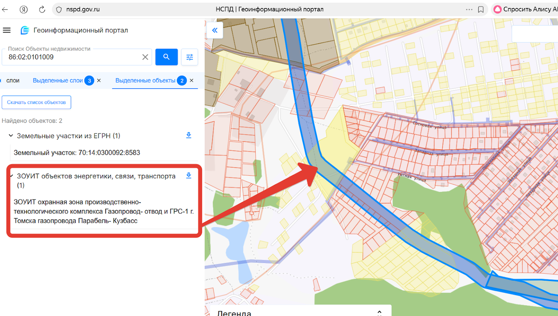Bookmark this page
The image size is (558, 316).
[481, 9]
